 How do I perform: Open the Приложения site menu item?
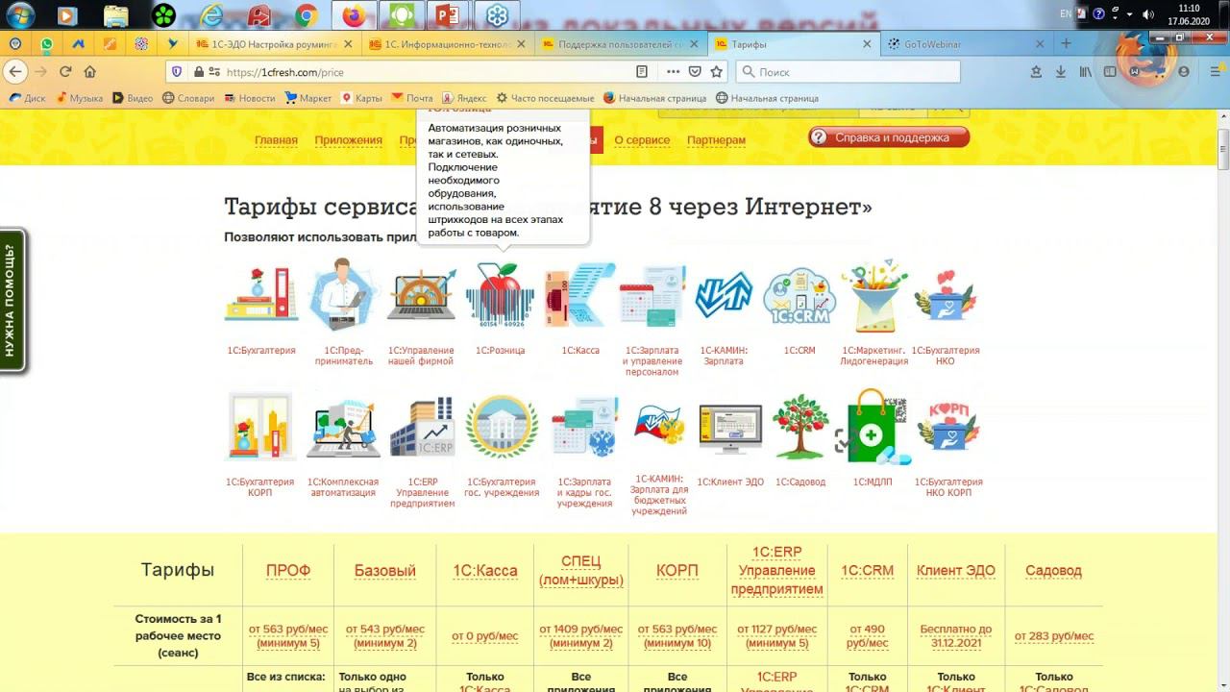[348, 140]
